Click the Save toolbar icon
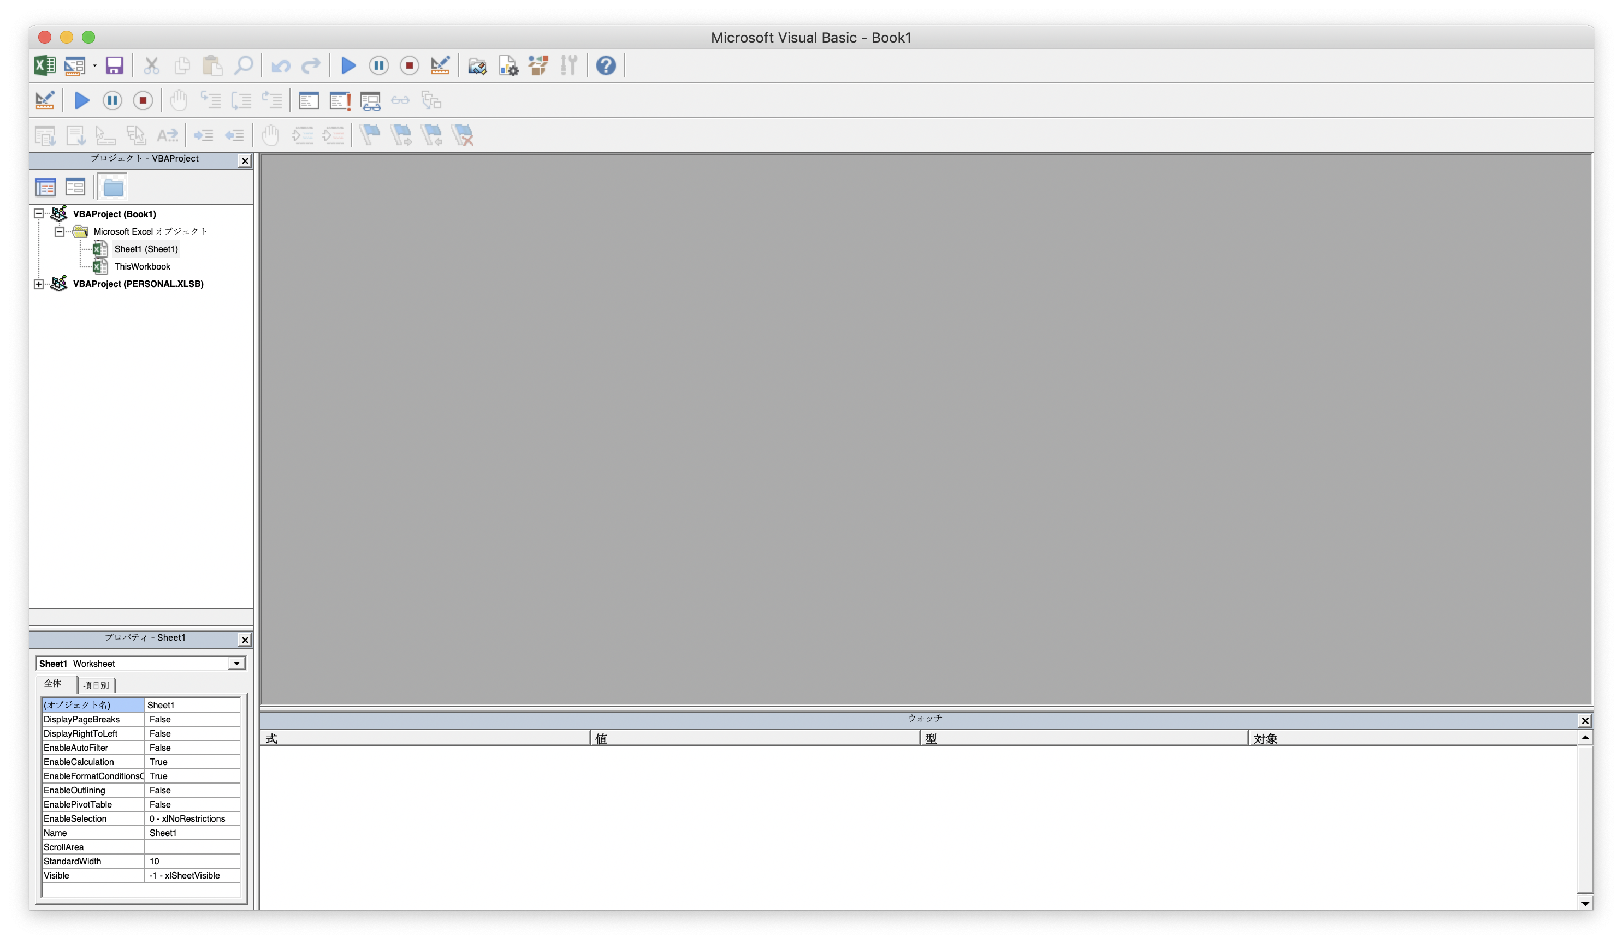Image resolution: width=1623 pixels, height=944 pixels. [115, 65]
